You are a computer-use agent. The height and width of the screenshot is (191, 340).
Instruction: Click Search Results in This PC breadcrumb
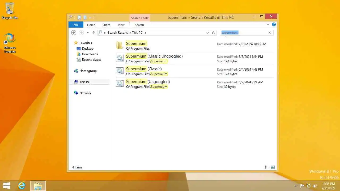click(125, 33)
